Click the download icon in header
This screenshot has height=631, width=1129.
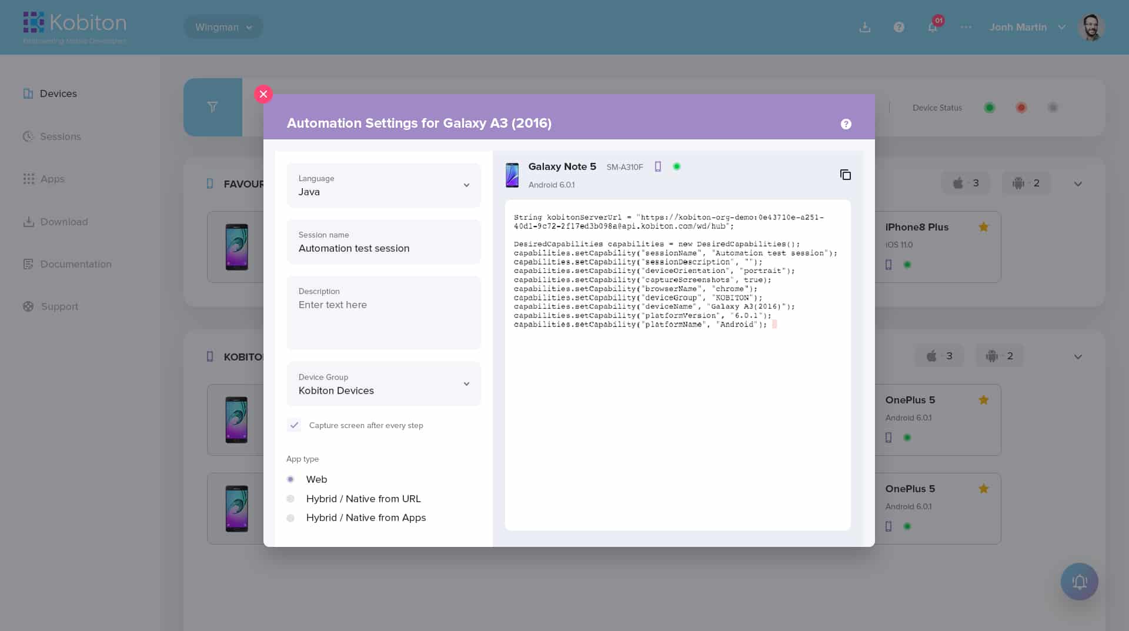[x=864, y=27]
